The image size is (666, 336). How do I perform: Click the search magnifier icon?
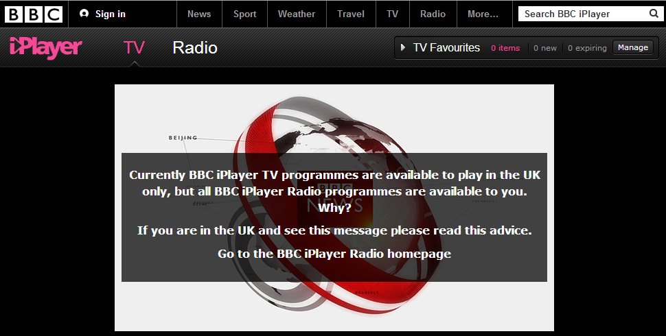click(x=654, y=14)
